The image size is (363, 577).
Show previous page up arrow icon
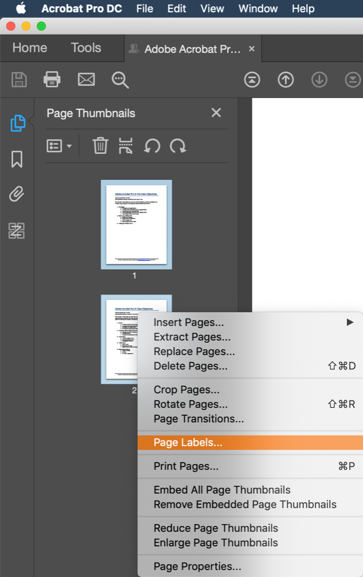coord(286,80)
